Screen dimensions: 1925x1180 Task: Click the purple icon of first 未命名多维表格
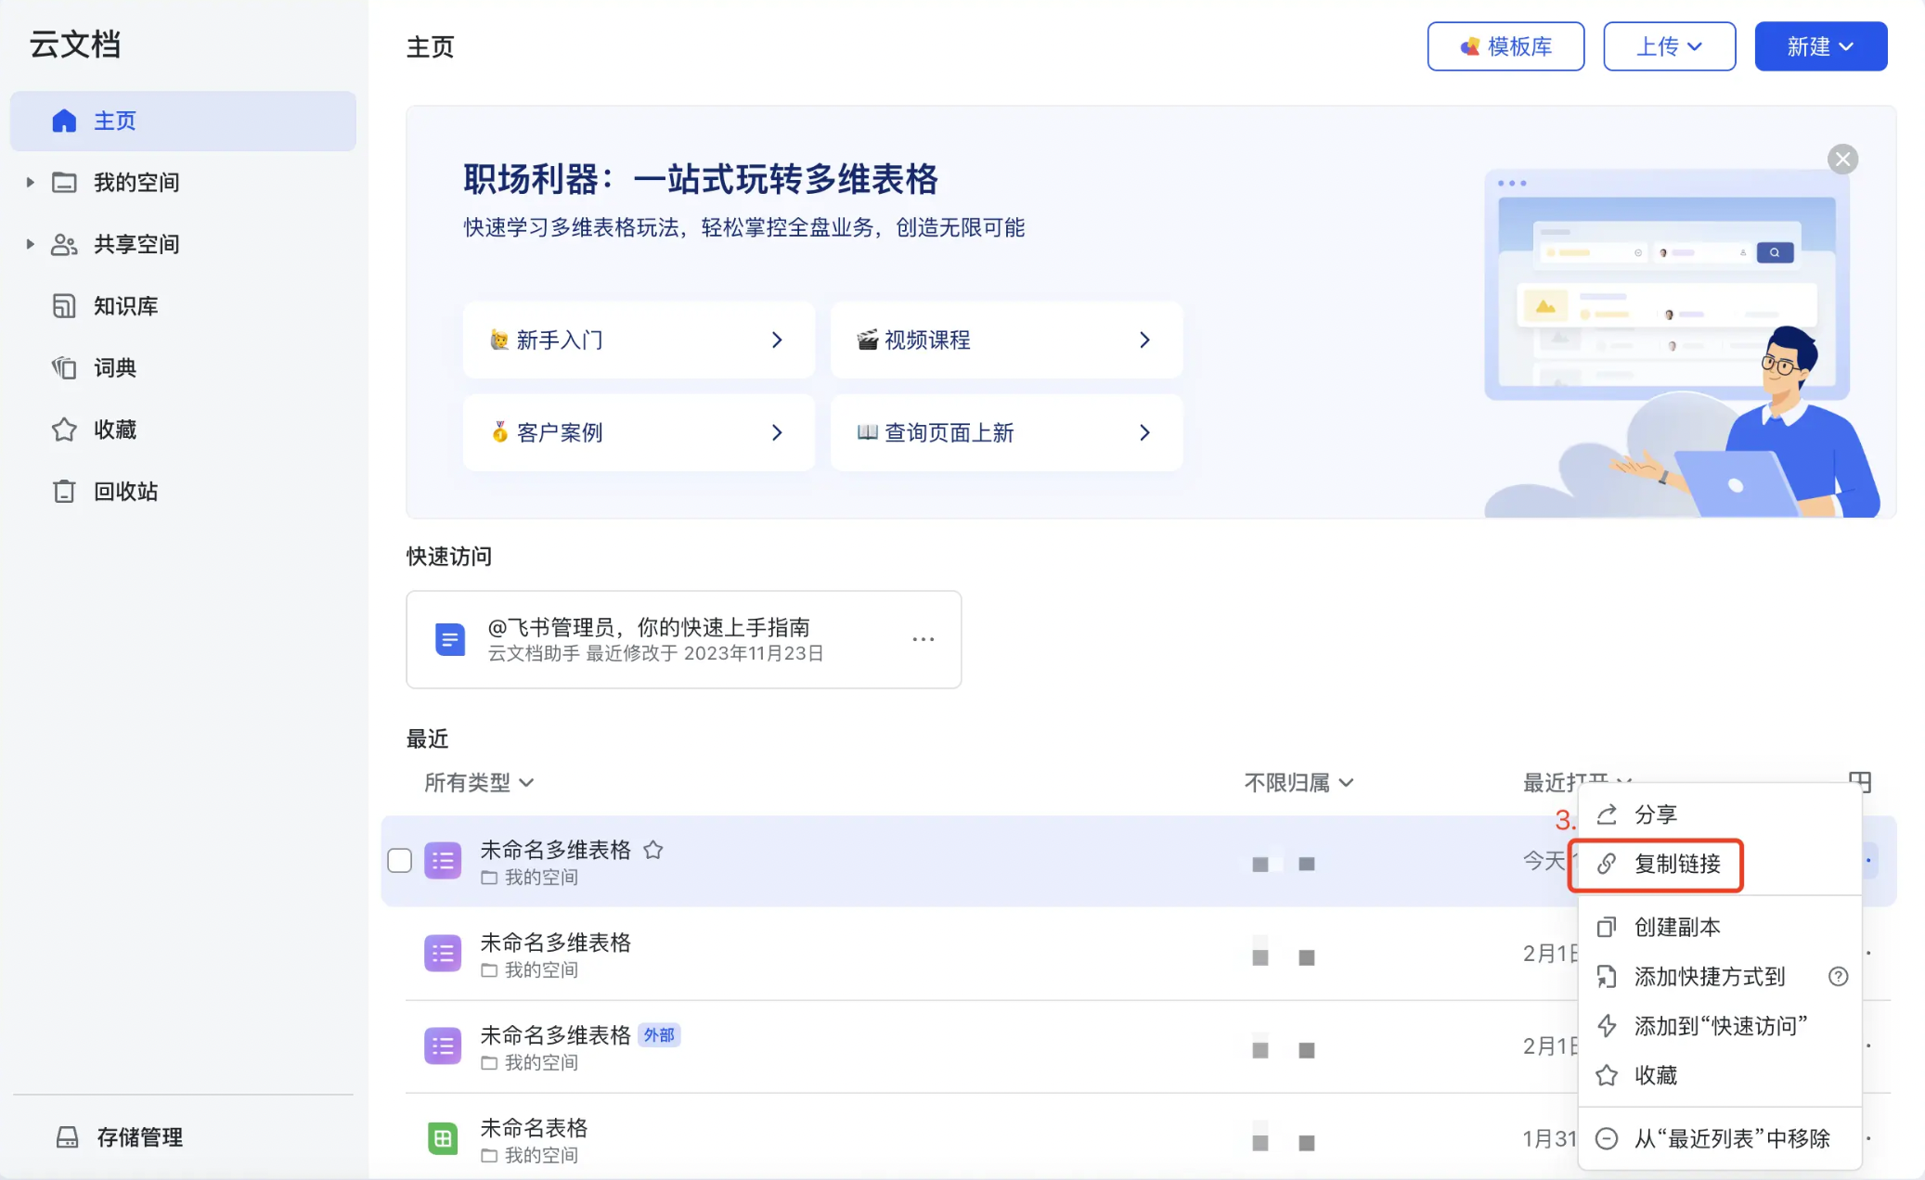[443, 861]
